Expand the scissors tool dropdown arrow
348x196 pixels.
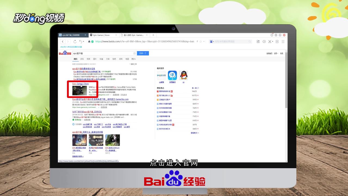[272, 42]
